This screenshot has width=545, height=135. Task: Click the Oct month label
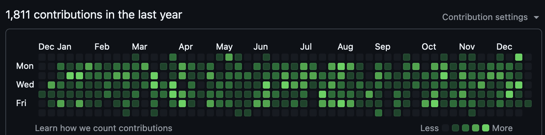coord(429,47)
